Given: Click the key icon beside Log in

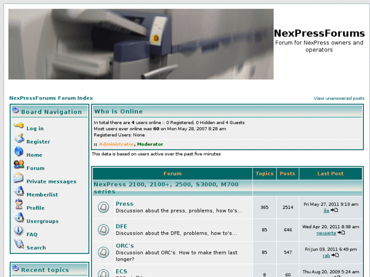Looking at the screenshot, I should tap(19, 126).
